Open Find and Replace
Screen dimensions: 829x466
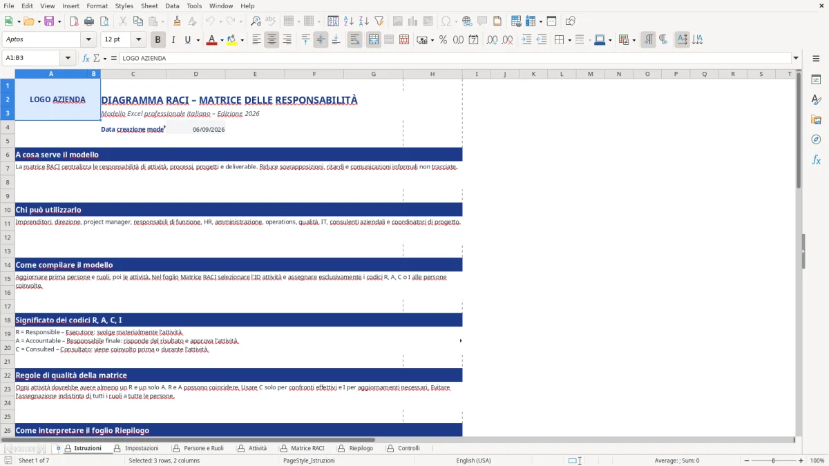click(x=256, y=21)
